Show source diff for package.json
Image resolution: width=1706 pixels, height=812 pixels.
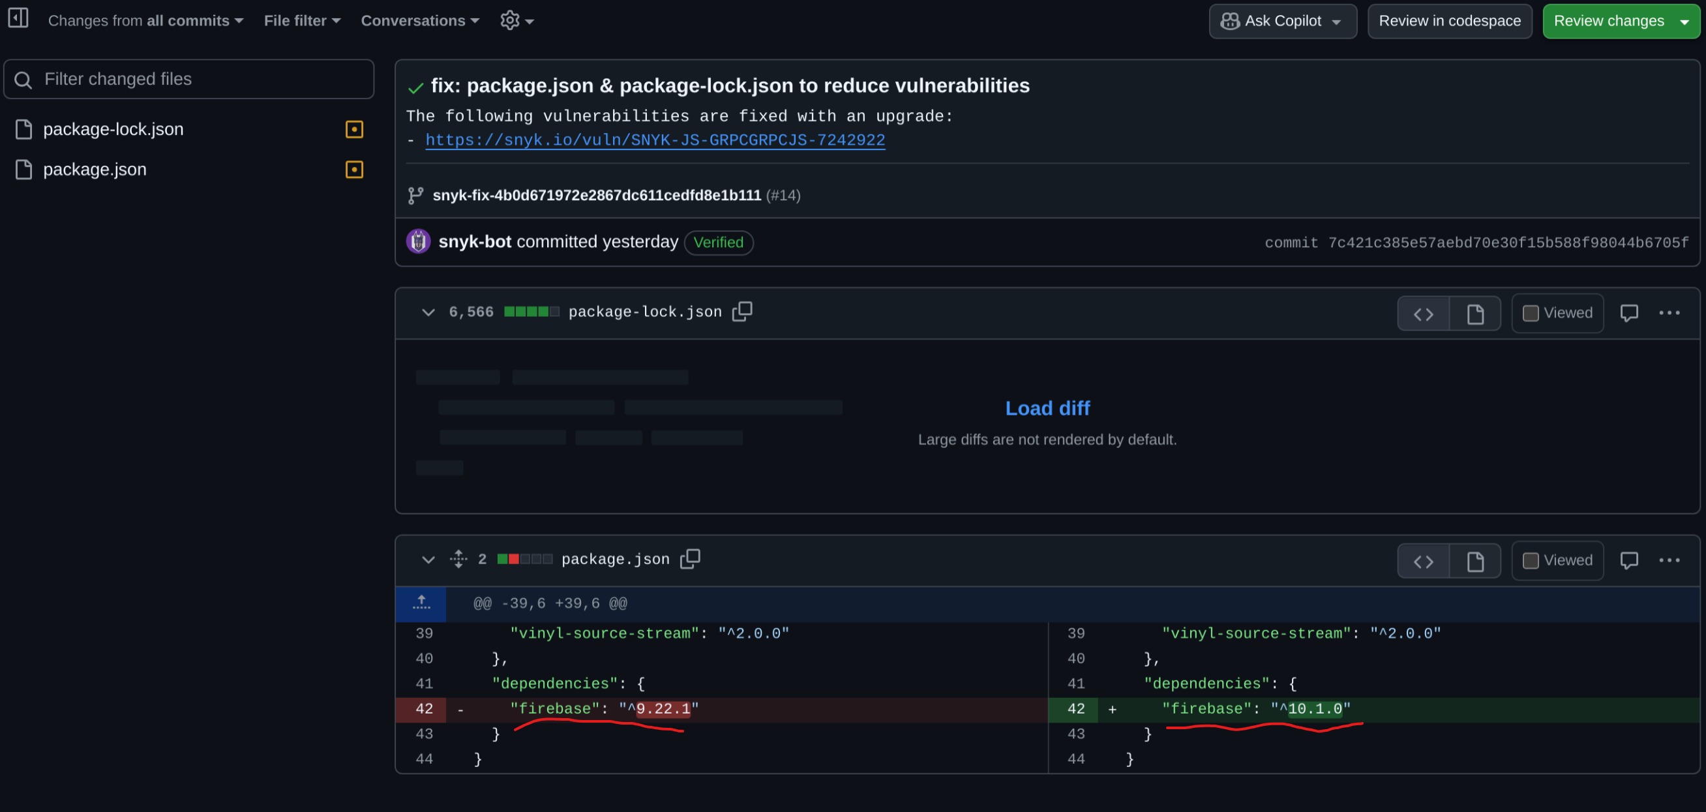(x=1423, y=562)
